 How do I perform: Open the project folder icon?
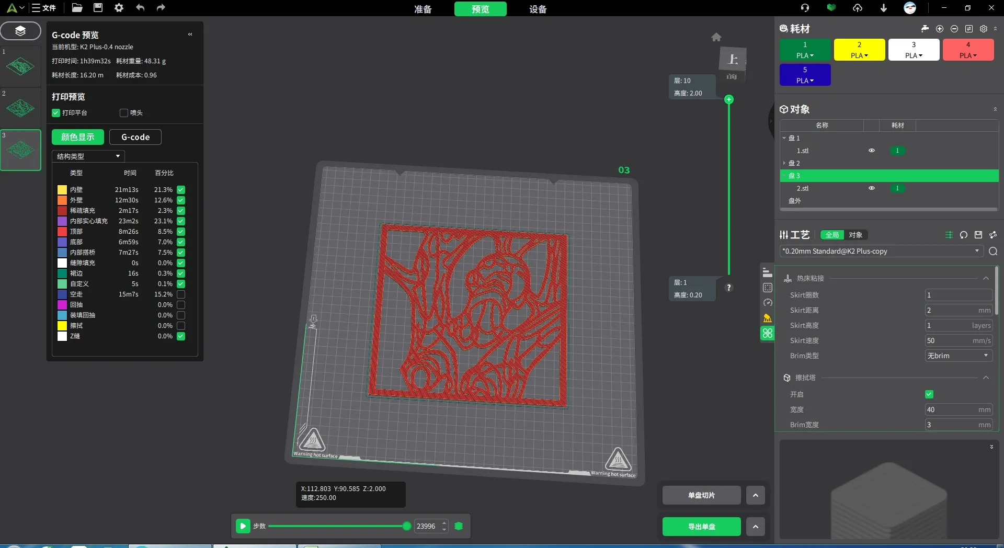tap(77, 8)
